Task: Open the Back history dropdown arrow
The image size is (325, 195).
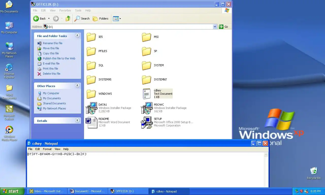Action: 49,19
